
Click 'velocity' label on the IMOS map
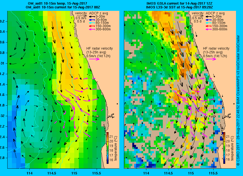(198, 13)
